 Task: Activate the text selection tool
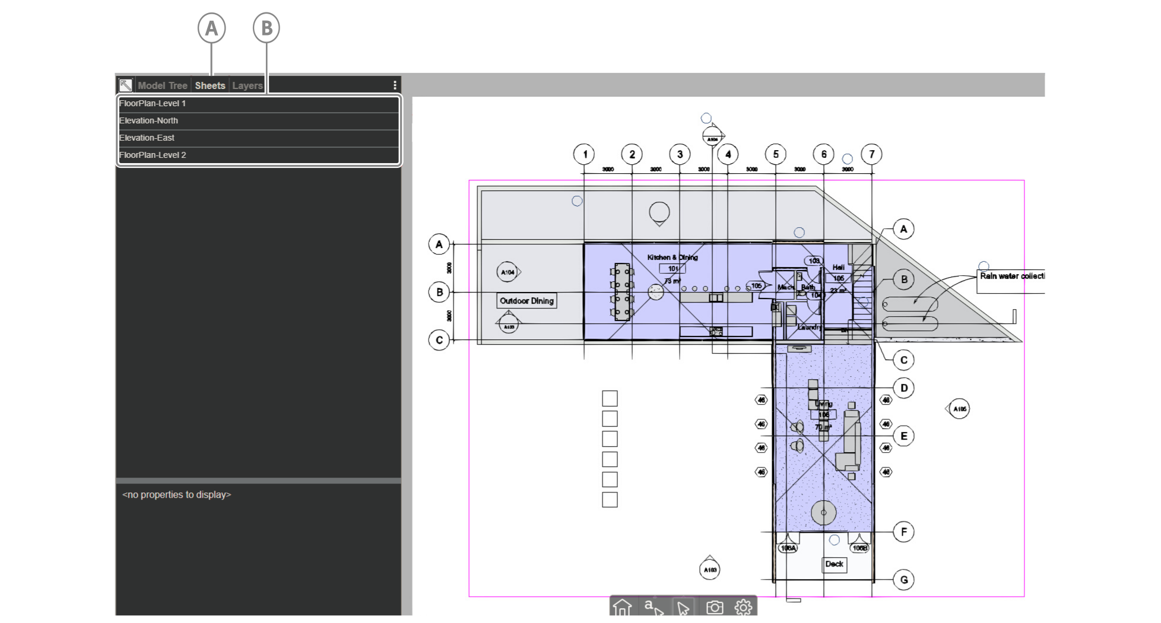click(649, 605)
